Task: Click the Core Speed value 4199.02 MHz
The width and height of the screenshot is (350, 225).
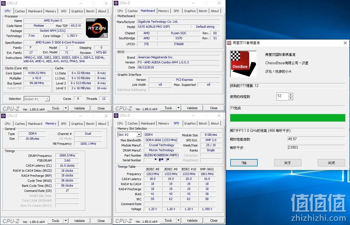Action: (37, 73)
